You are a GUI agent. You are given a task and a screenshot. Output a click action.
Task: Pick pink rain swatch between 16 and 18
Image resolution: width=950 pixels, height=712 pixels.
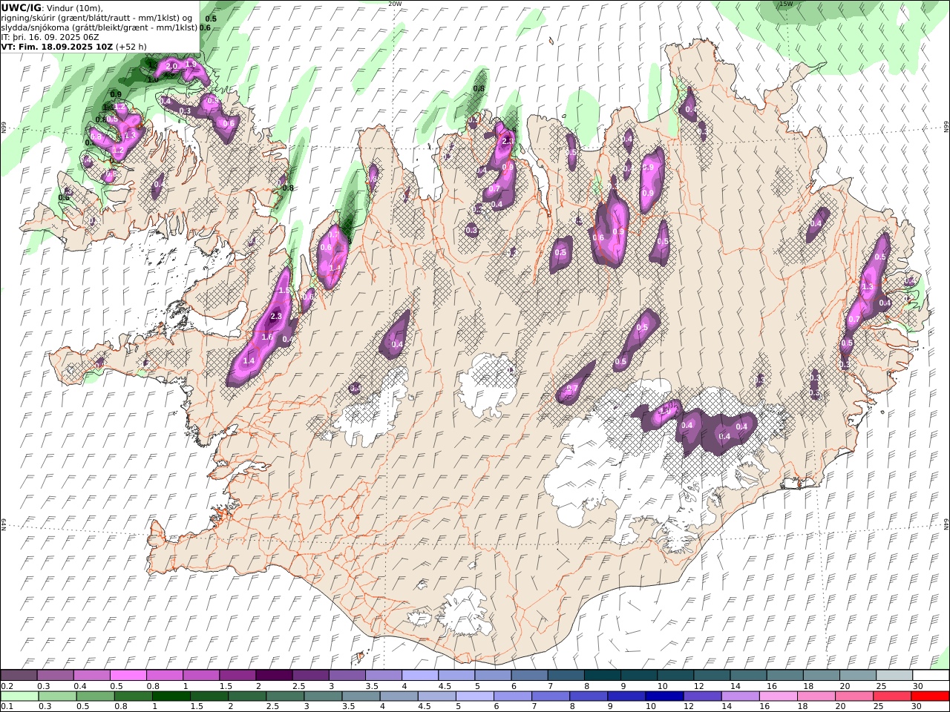point(778,696)
